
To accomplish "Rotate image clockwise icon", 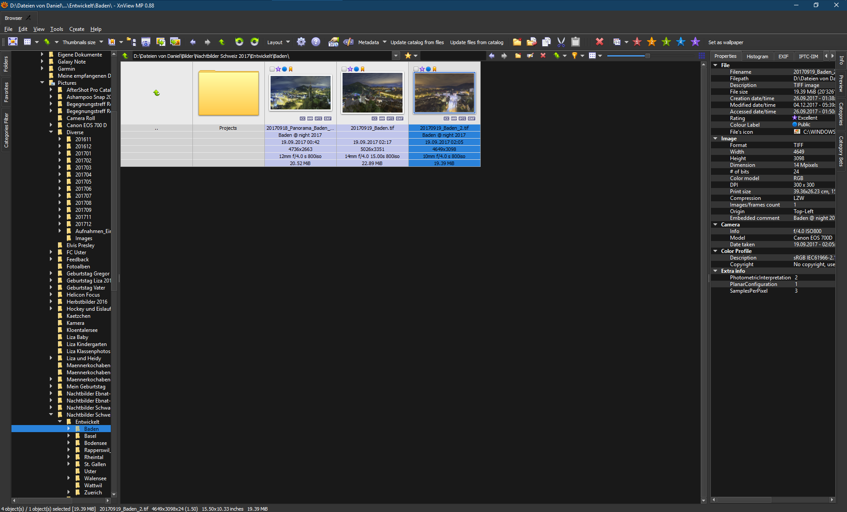I will pyautogui.click(x=254, y=42).
